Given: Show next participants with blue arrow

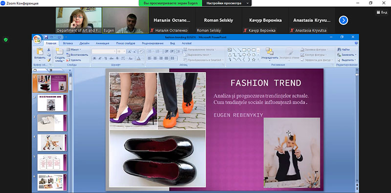Looking at the screenshot, I should pyautogui.click(x=344, y=20).
